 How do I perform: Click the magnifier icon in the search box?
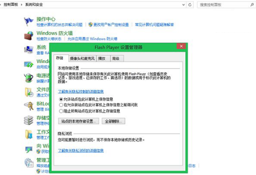252,5
